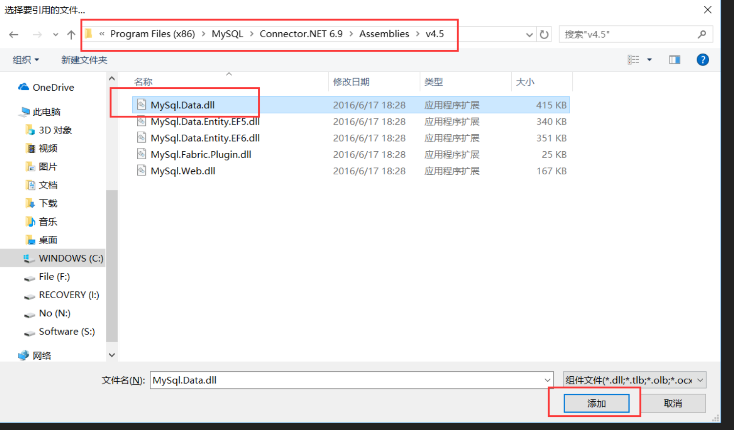The width and height of the screenshot is (734, 430).
Task: Click the search magnifier icon
Action: coord(702,34)
